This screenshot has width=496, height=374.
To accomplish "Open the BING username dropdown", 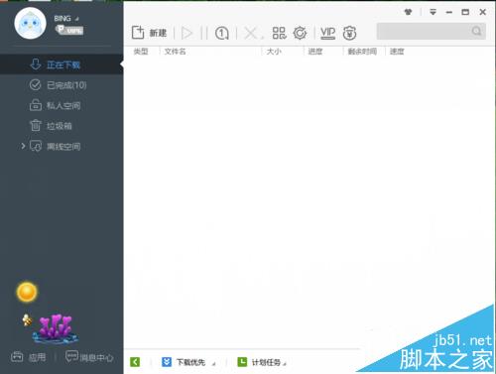I will pos(66,19).
